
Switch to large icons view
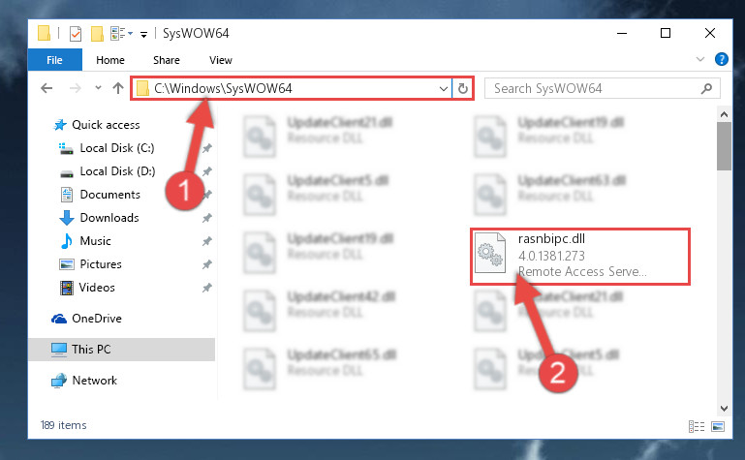[x=718, y=426]
